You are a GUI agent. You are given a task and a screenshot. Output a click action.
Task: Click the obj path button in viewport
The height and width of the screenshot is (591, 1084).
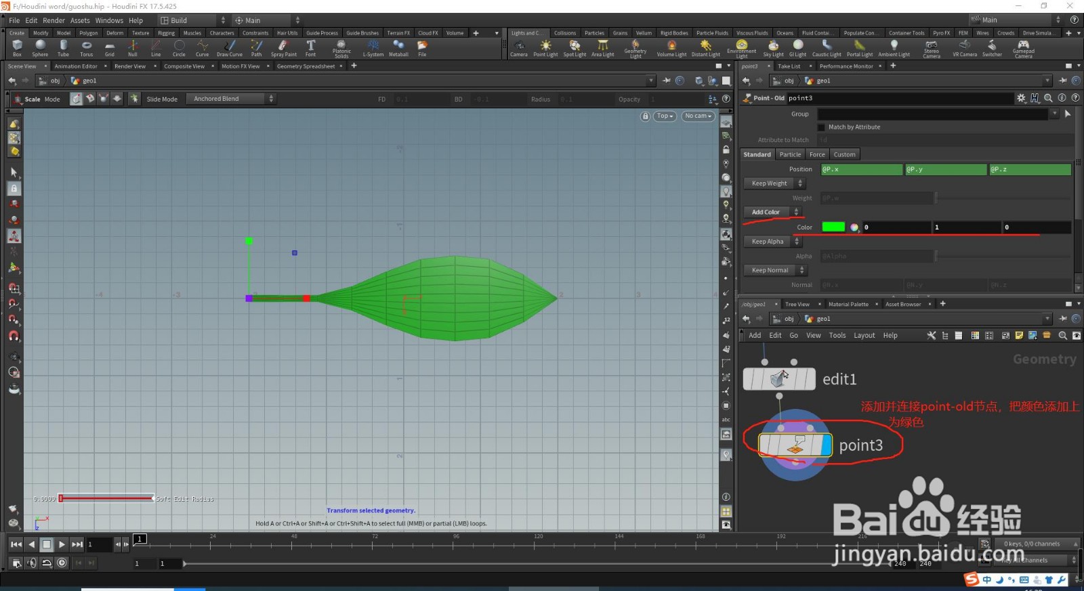tap(51, 81)
